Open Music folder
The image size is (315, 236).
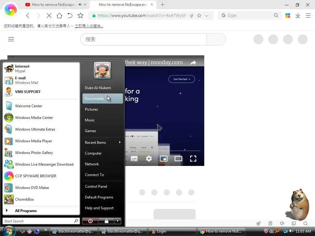click(102, 120)
